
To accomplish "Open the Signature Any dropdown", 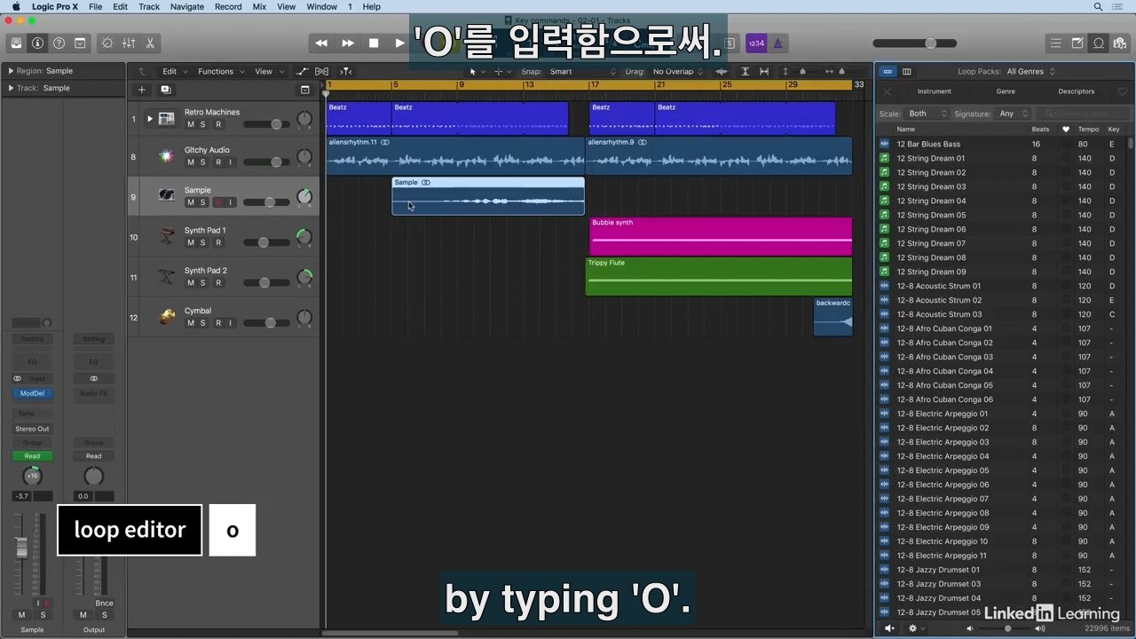I will coord(1013,114).
